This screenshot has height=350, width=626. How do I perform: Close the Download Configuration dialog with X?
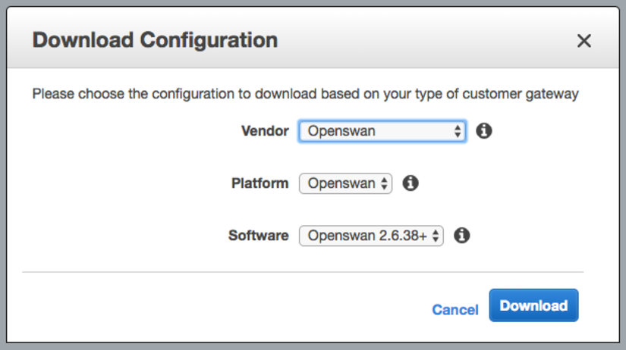pos(584,41)
